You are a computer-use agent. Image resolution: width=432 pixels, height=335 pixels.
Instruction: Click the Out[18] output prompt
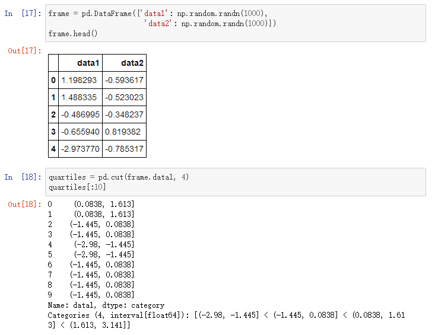click(x=24, y=204)
